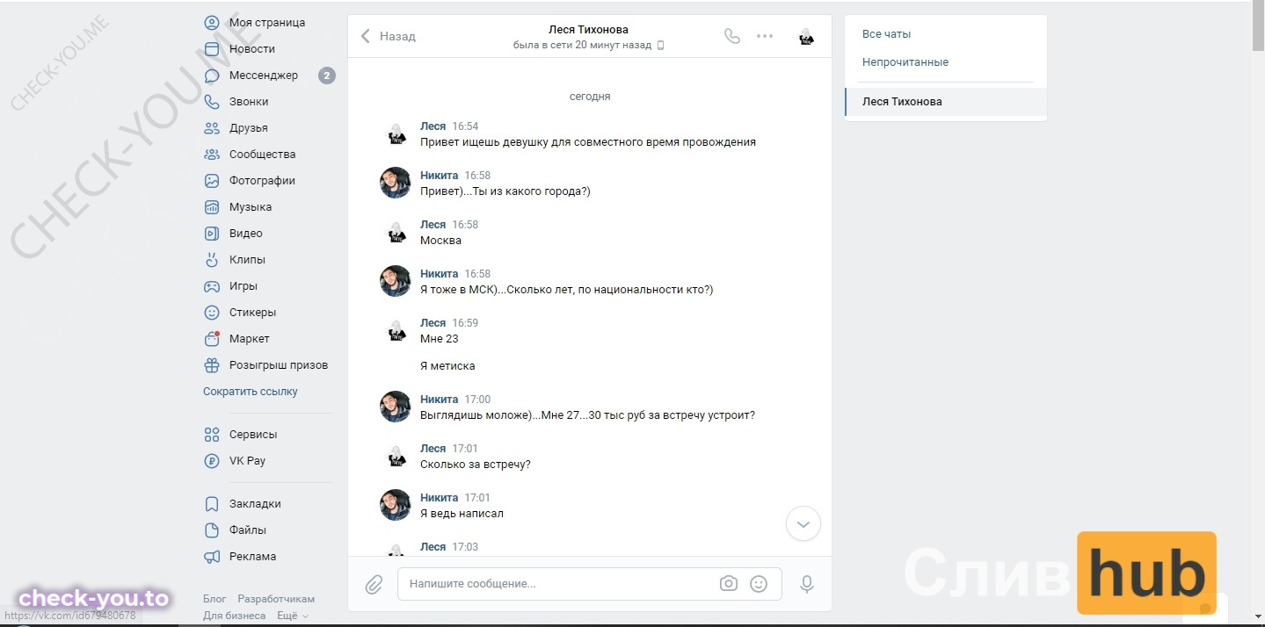Viewport: 1265px width, 627px height.
Task: Select the Все чаты filter
Action: [886, 34]
